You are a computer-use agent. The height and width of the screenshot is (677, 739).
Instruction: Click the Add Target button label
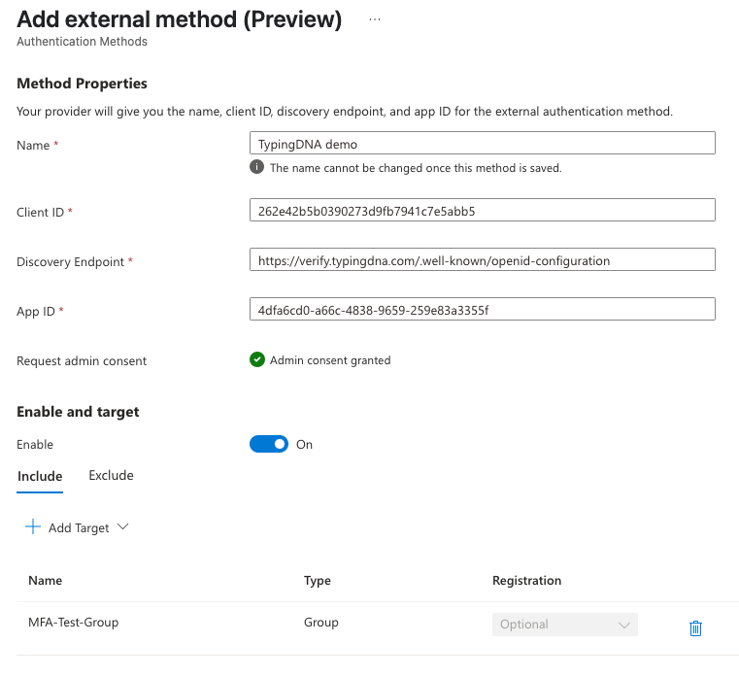pyautogui.click(x=79, y=528)
